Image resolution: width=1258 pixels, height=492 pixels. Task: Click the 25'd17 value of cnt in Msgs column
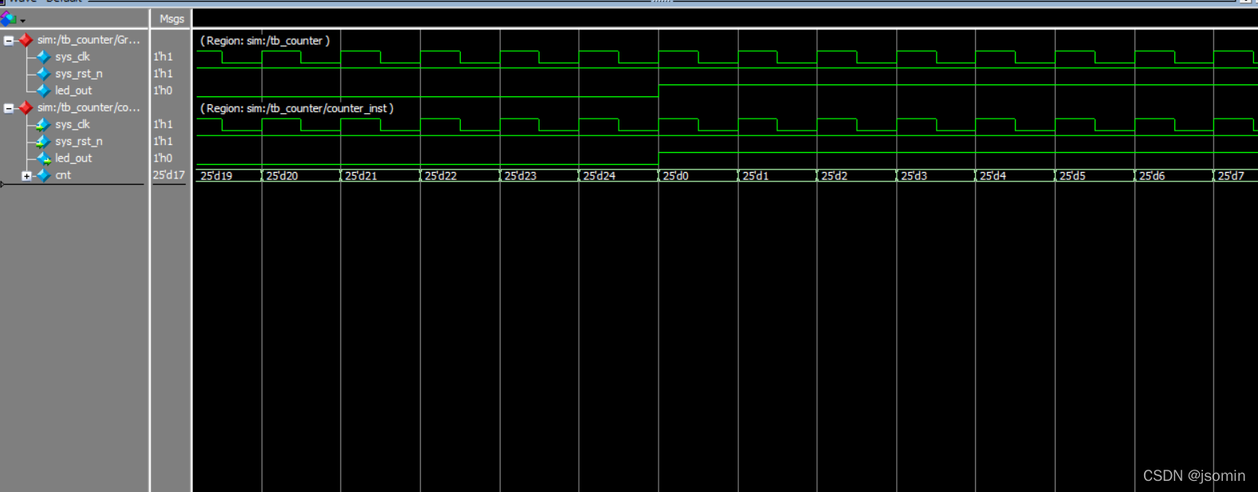(x=169, y=175)
